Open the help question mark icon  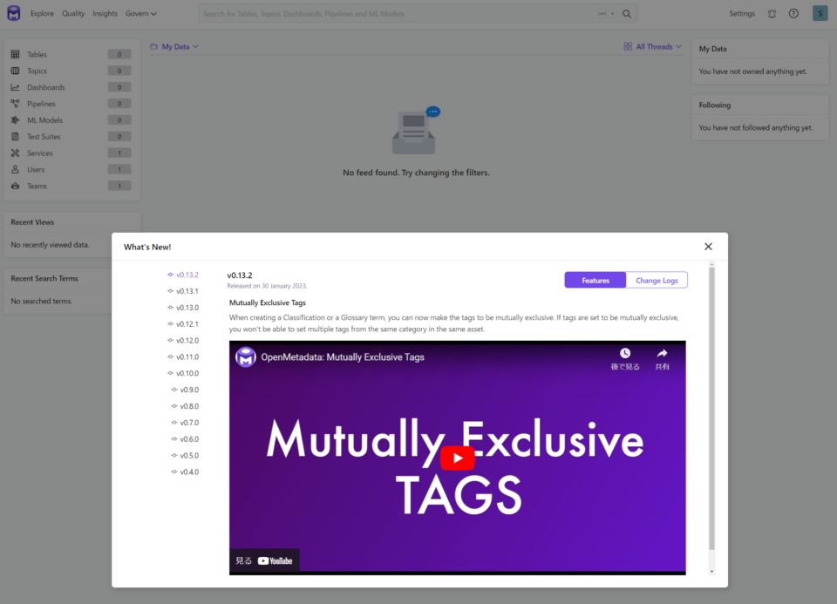pos(793,14)
